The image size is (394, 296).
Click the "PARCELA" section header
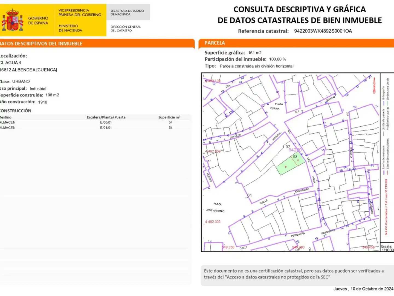[x=215, y=43]
